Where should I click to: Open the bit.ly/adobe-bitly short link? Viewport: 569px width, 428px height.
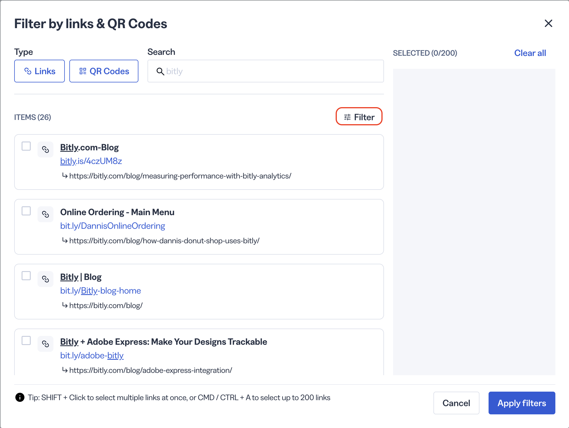[x=92, y=356]
